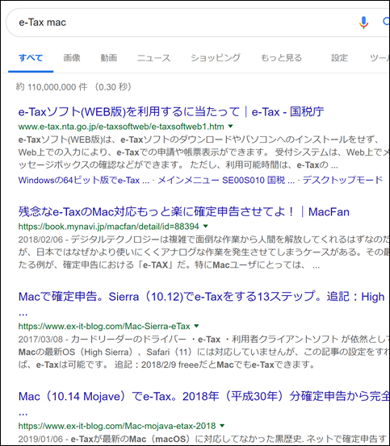Viewport: 390px width, 446px height.
Task: Open the メインメニュー SE00S010 sitelink
Action: pos(226,180)
